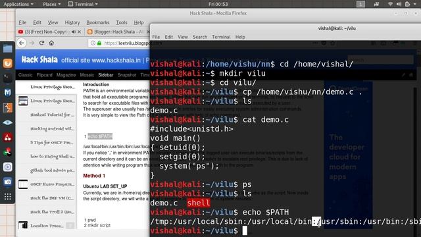Open the camera Screenshot dock icon

pyautogui.click(x=7, y=182)
